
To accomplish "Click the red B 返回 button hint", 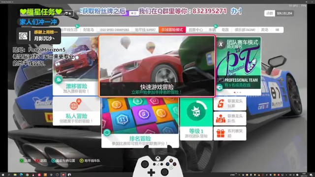I will click(41, 161).
